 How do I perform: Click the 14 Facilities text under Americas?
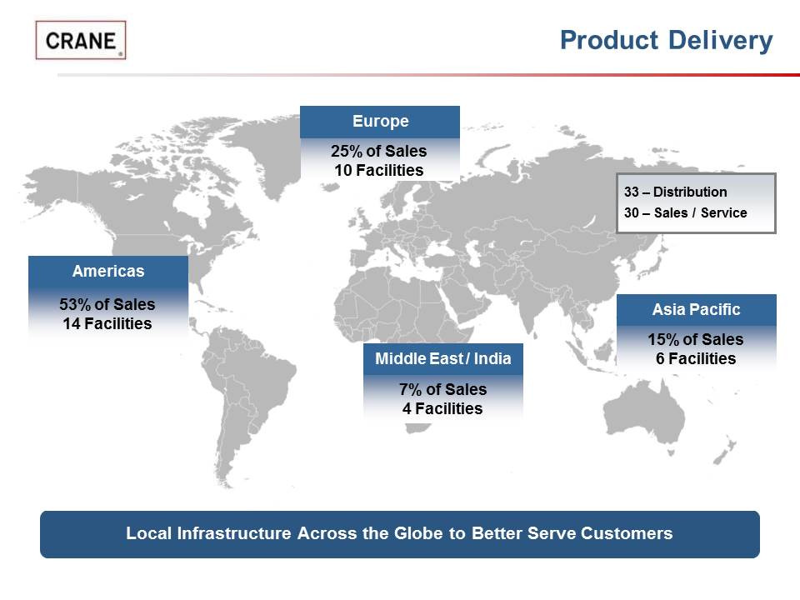(107, 323)
